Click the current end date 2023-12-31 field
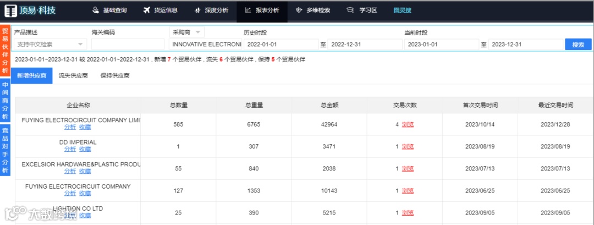The width and height of the screenshot is (594, 225). 526,45
